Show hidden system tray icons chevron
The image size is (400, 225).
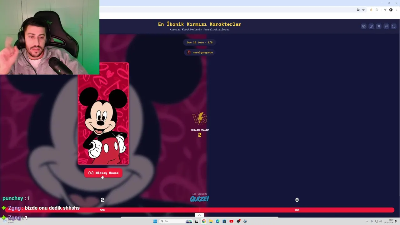pos(367,221)
